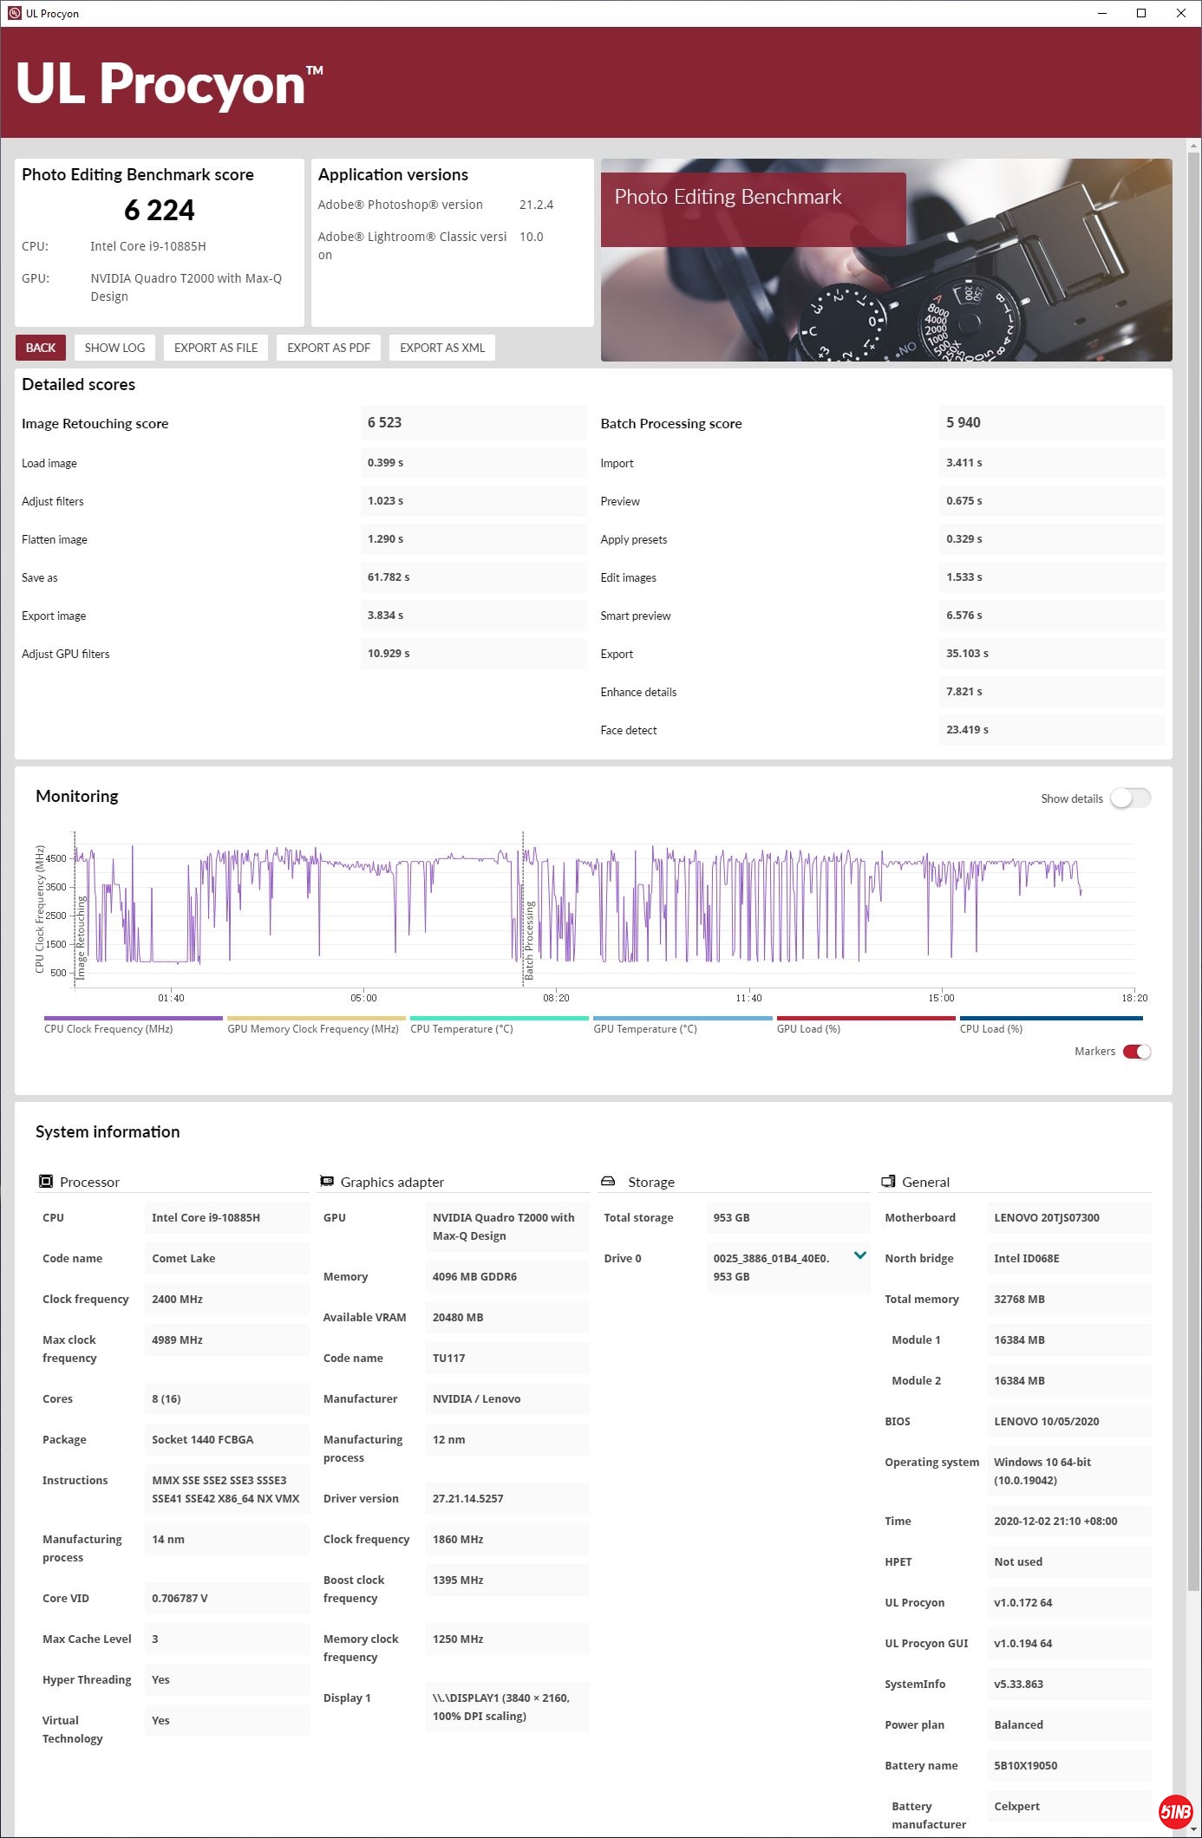Expand the Drive 0 dropdown chevron

[860, 1255]
